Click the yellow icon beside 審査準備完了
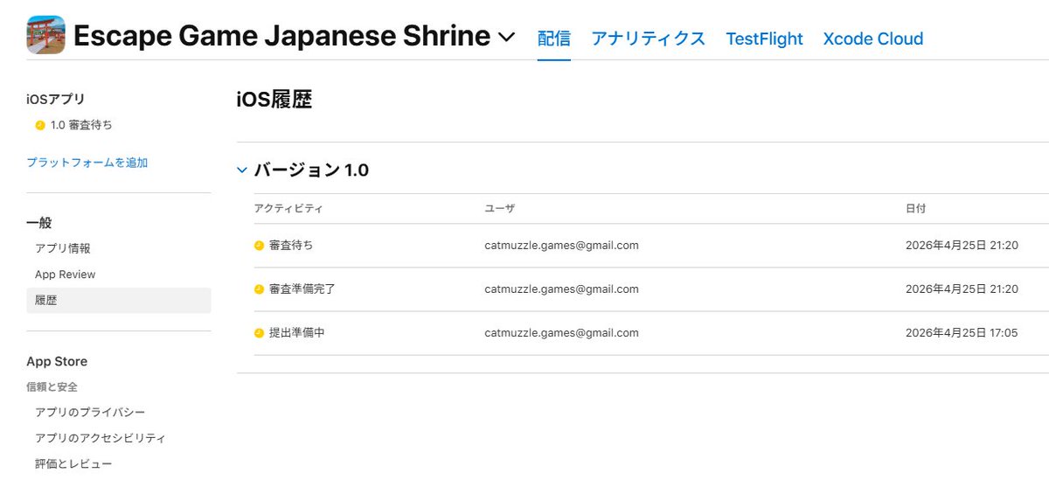Screen dimensions: 1049x480 [x=259, y=289]
